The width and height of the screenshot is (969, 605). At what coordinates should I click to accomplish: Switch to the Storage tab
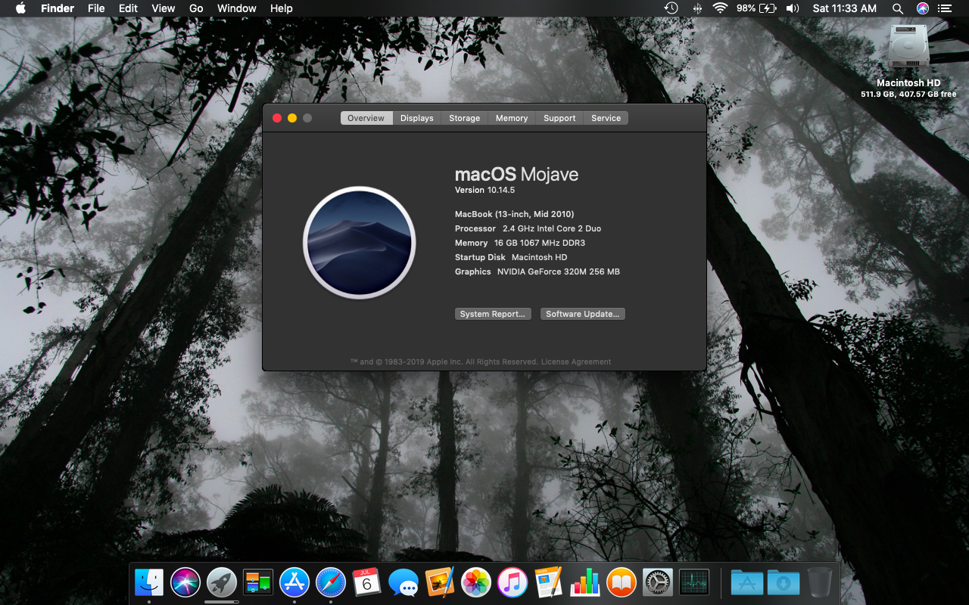point(464,118)
